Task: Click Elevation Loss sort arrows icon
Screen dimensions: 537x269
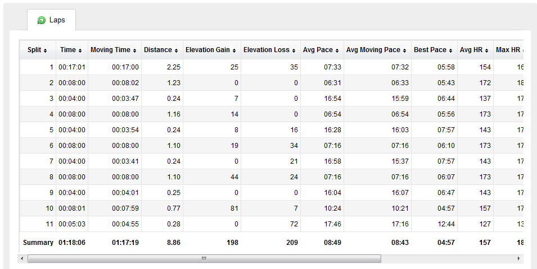Action: click(x=294, y=51)
